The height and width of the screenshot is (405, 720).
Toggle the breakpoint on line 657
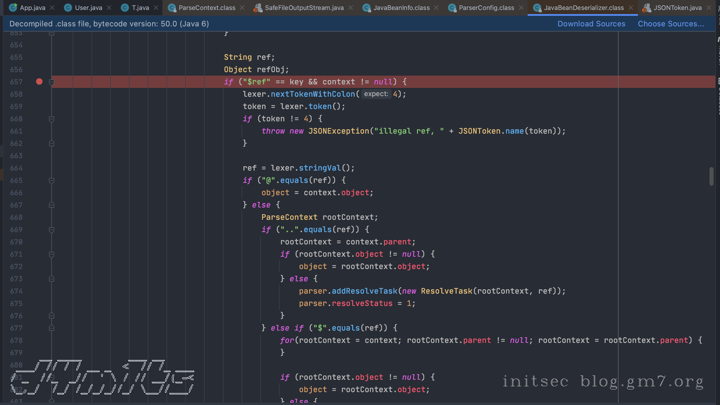coord(39,81)
